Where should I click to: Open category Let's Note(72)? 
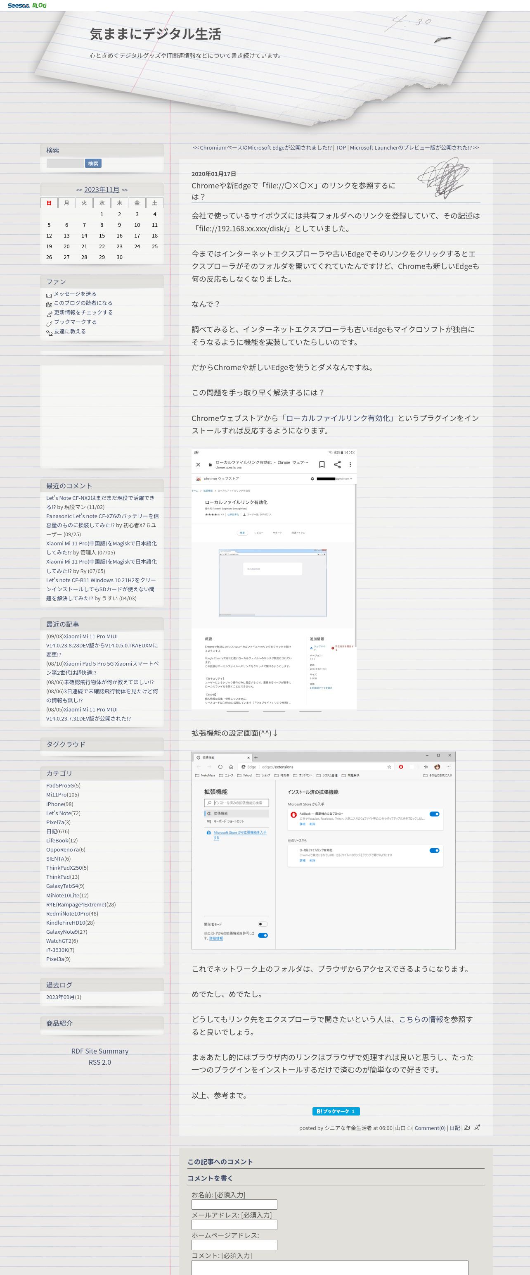pos(63,813)
